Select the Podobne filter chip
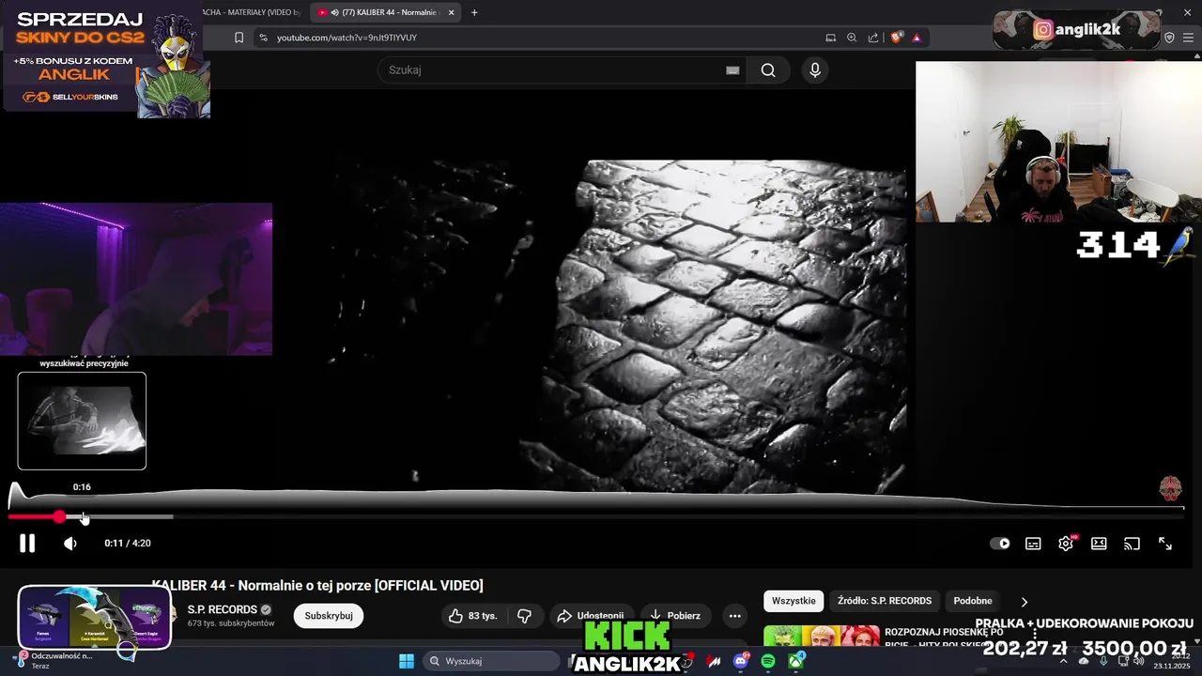 coord(973,601)
